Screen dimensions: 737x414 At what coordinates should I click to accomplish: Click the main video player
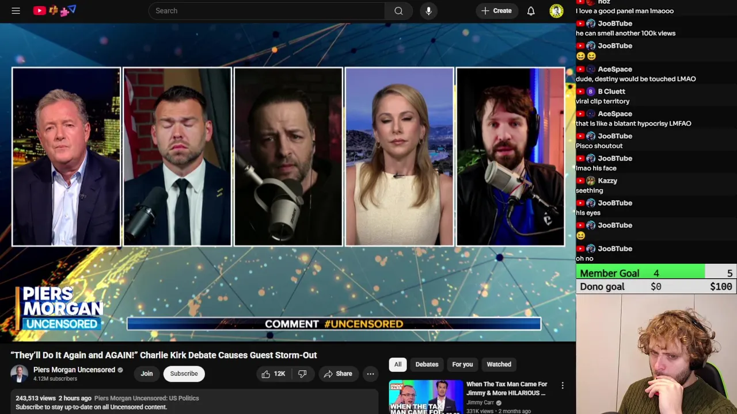point(288,183)
